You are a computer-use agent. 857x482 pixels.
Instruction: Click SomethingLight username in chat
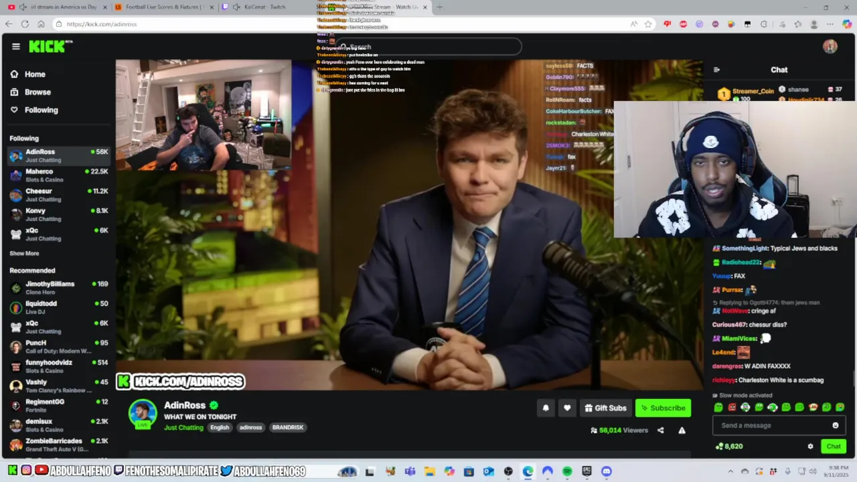point(745,248)
